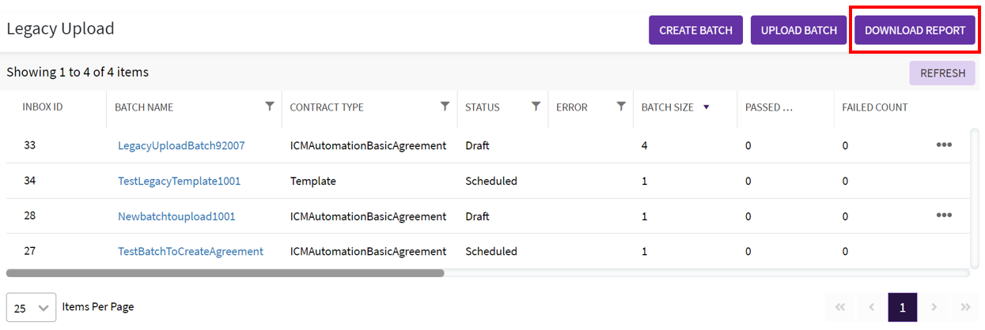Image resolution: width=985 pixels, height=330 pixels.
Task: Open the TestBatchToCreateAgreement batch link
Action: click(190, 251)
